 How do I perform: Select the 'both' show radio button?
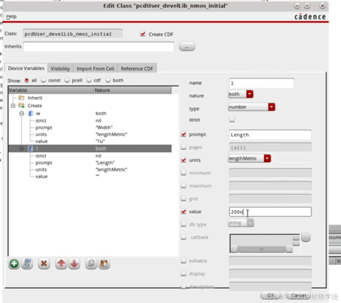(108, 80)
